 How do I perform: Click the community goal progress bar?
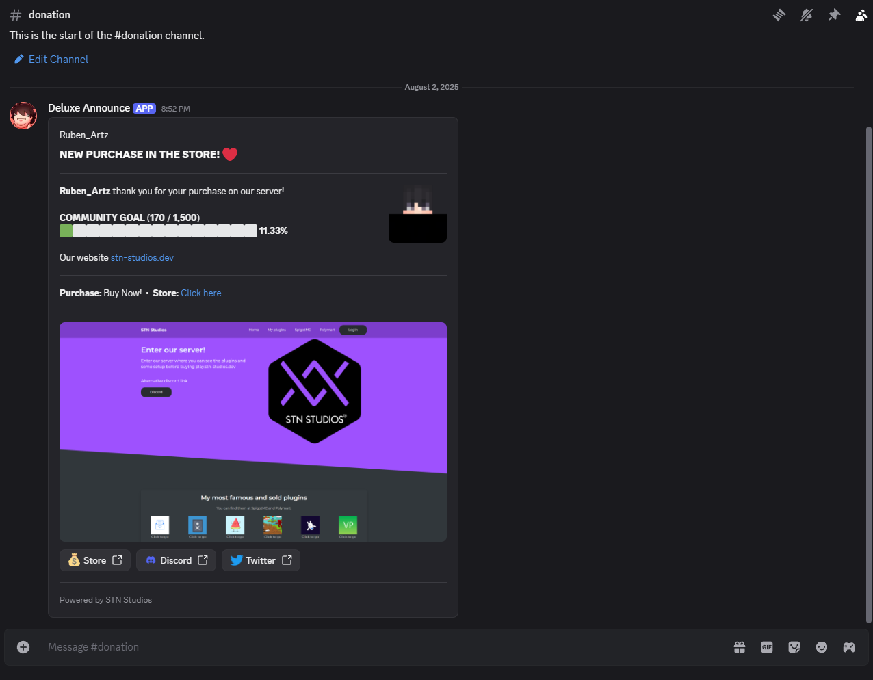click(x=158, y=231)
